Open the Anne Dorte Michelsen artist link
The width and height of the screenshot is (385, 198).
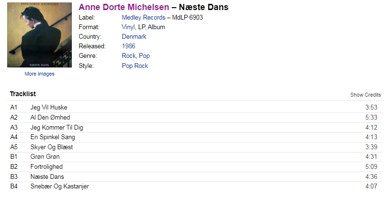[124, 7]
